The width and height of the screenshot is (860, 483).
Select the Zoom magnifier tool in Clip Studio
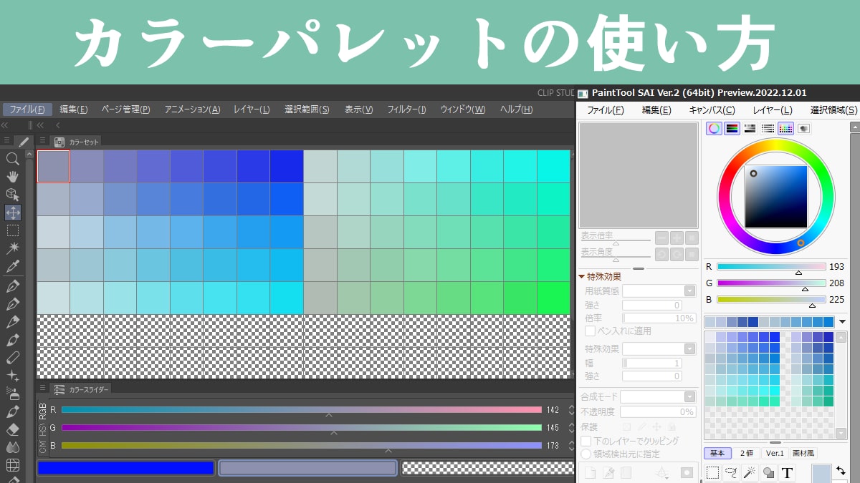coord(12,159)
